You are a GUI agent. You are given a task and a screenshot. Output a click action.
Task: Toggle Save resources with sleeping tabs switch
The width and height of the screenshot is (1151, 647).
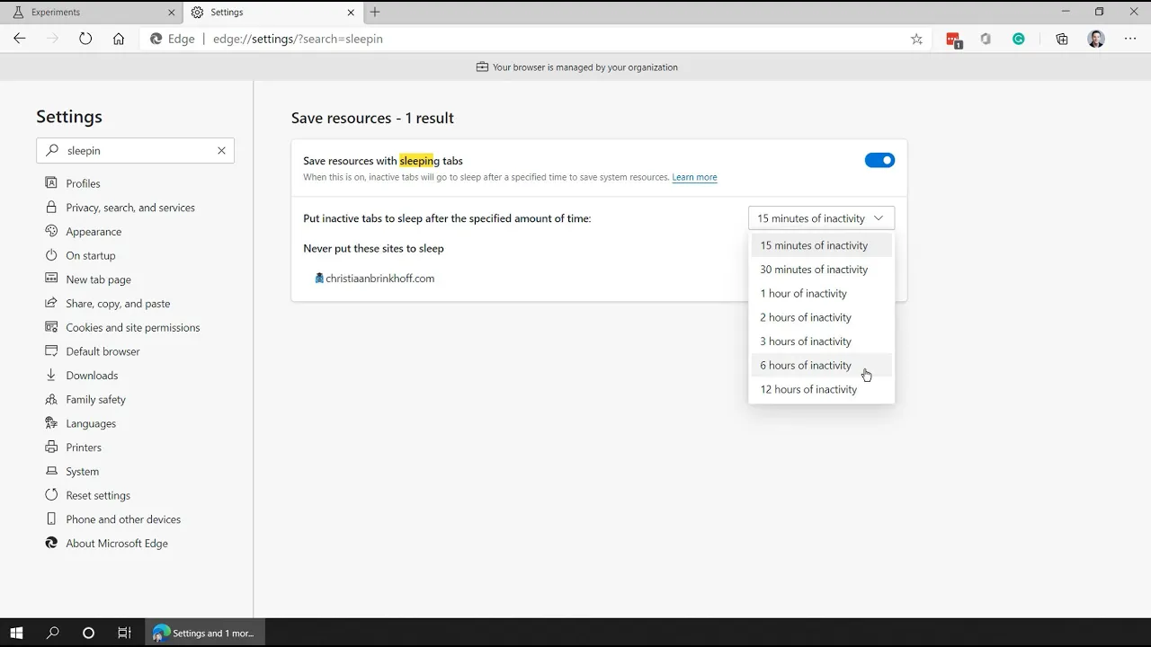pyautogui.click(x=879, y=160)
